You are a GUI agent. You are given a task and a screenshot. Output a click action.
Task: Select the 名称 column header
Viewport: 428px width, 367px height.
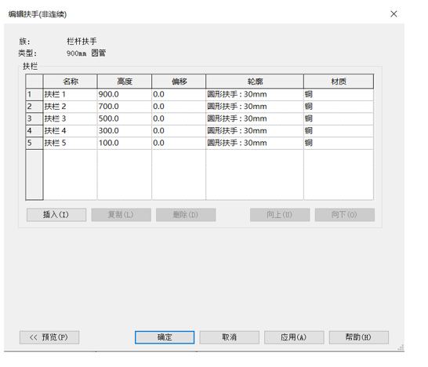point(70,82)
